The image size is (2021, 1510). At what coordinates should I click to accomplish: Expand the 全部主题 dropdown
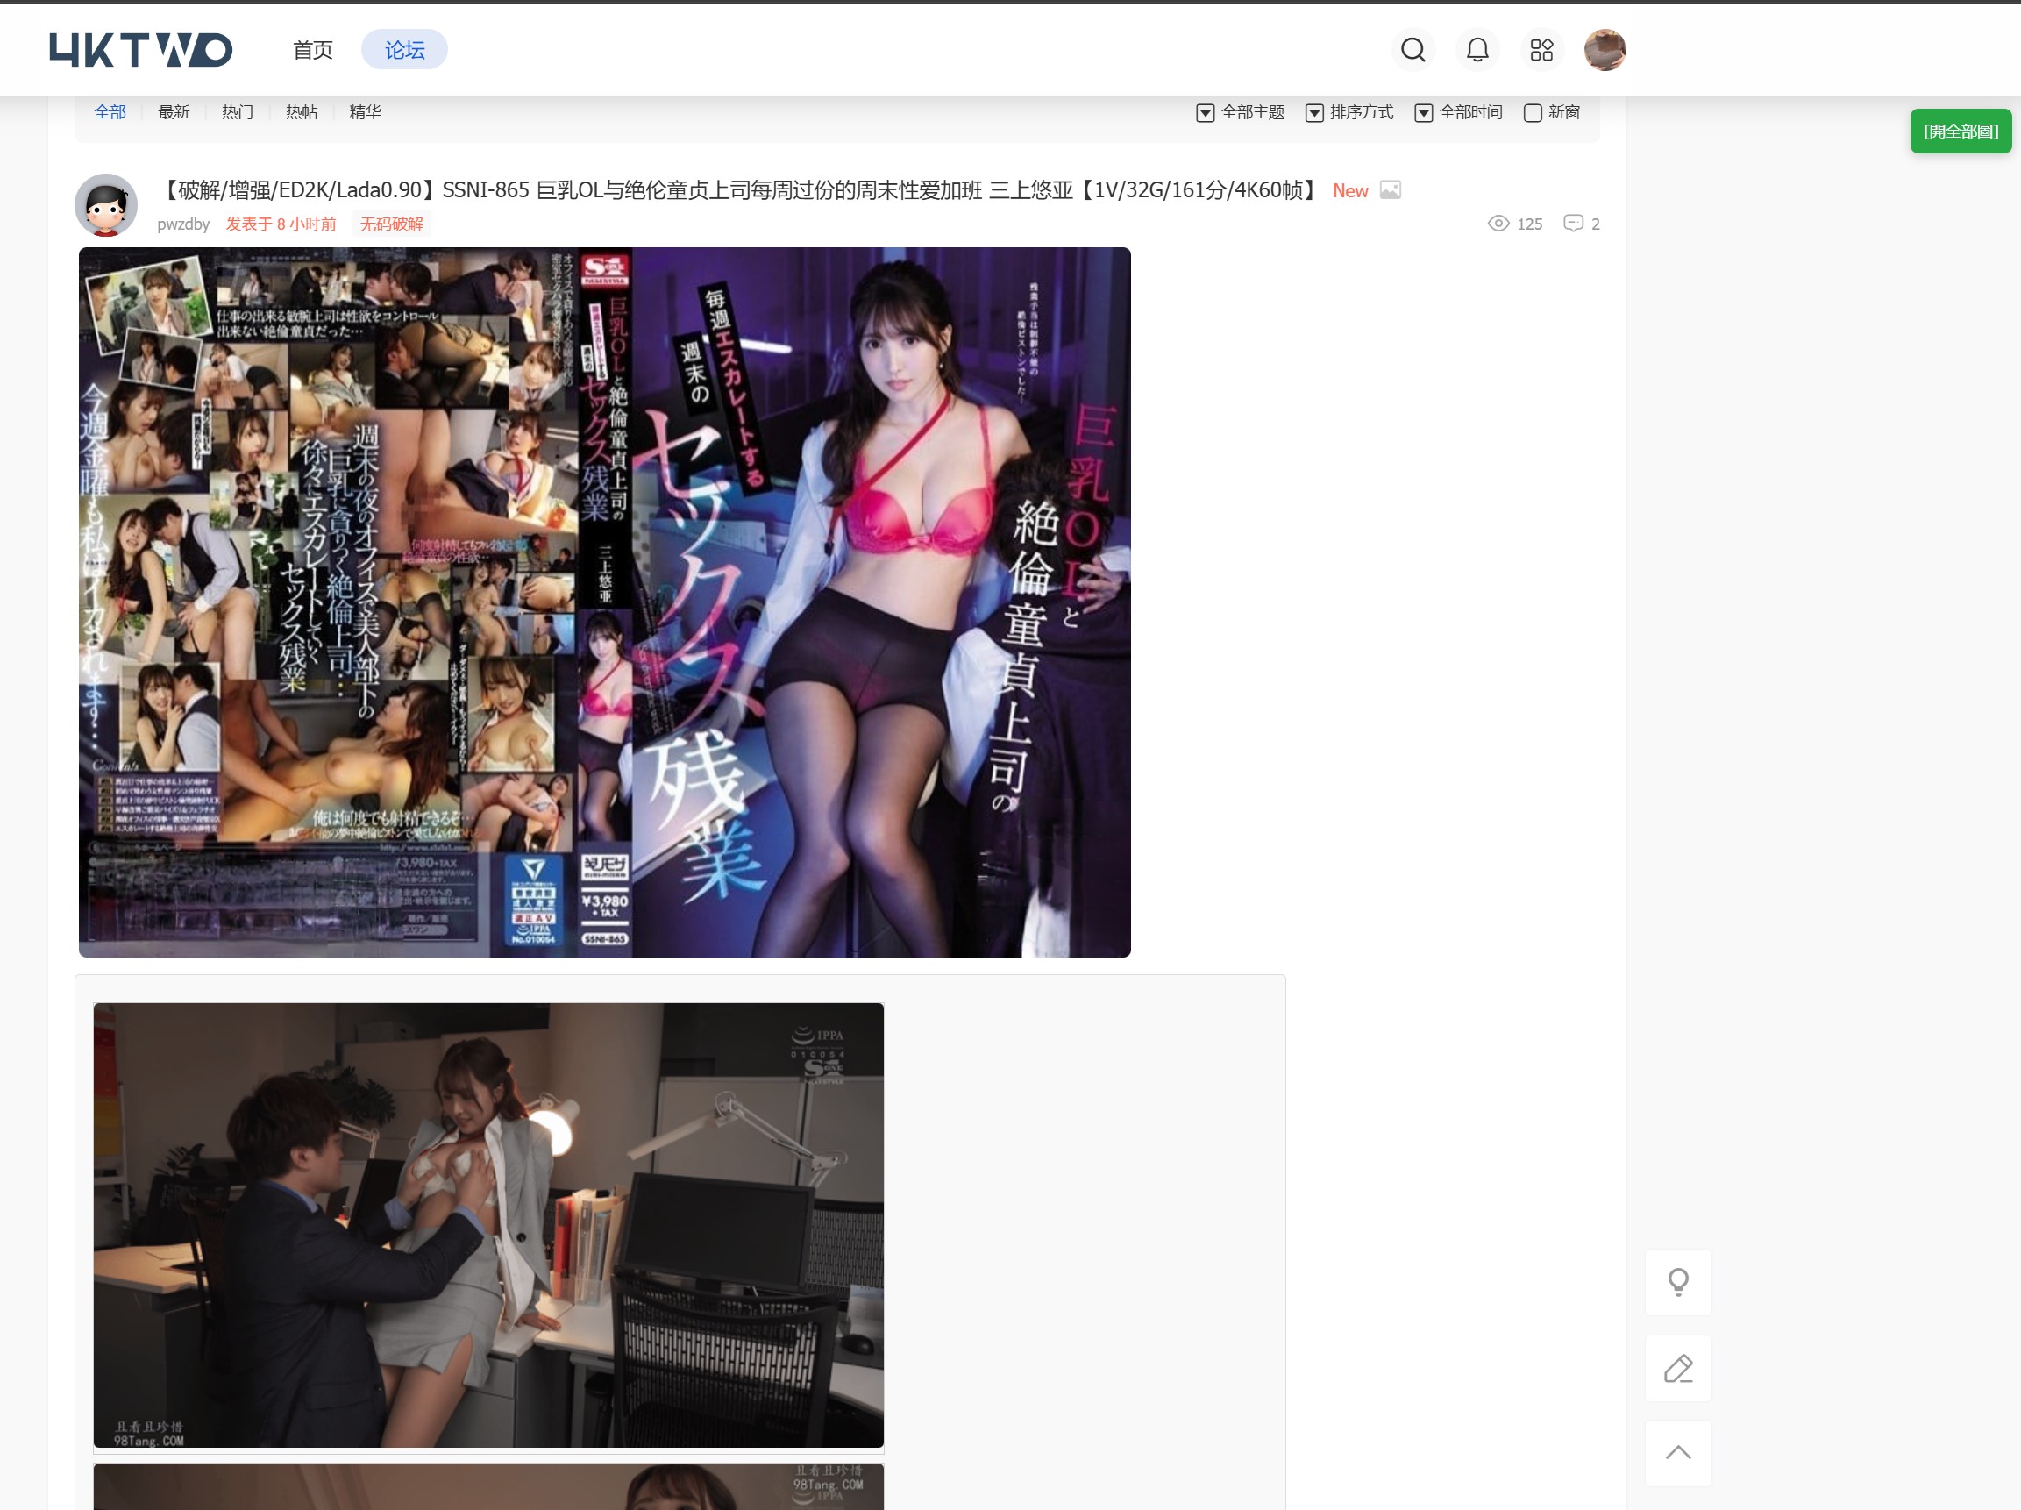tap(1240, 112)
